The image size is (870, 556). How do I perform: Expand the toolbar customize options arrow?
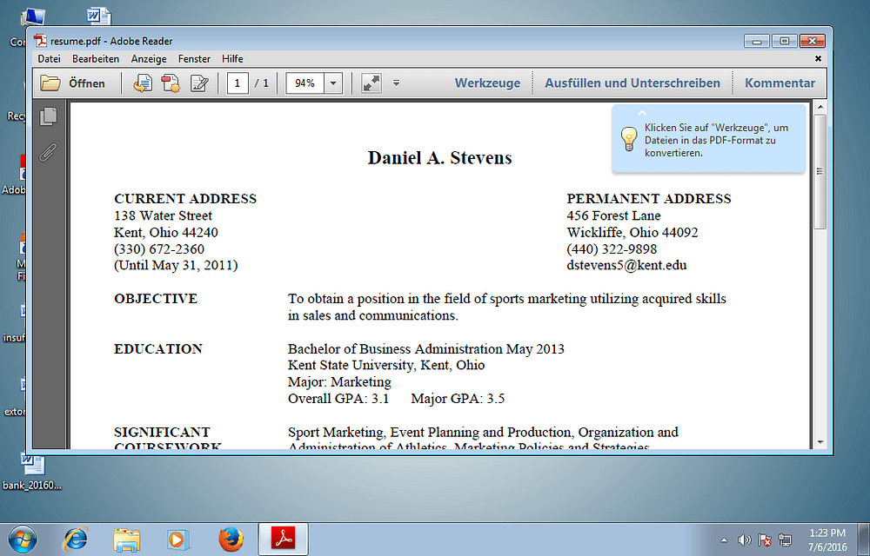396,83
